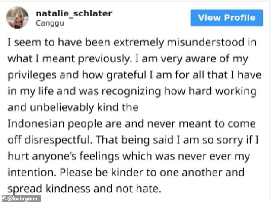This screenshot has width=274, height=202.
Task: Click the natalie_schlater username
Action: coord(74,13)
